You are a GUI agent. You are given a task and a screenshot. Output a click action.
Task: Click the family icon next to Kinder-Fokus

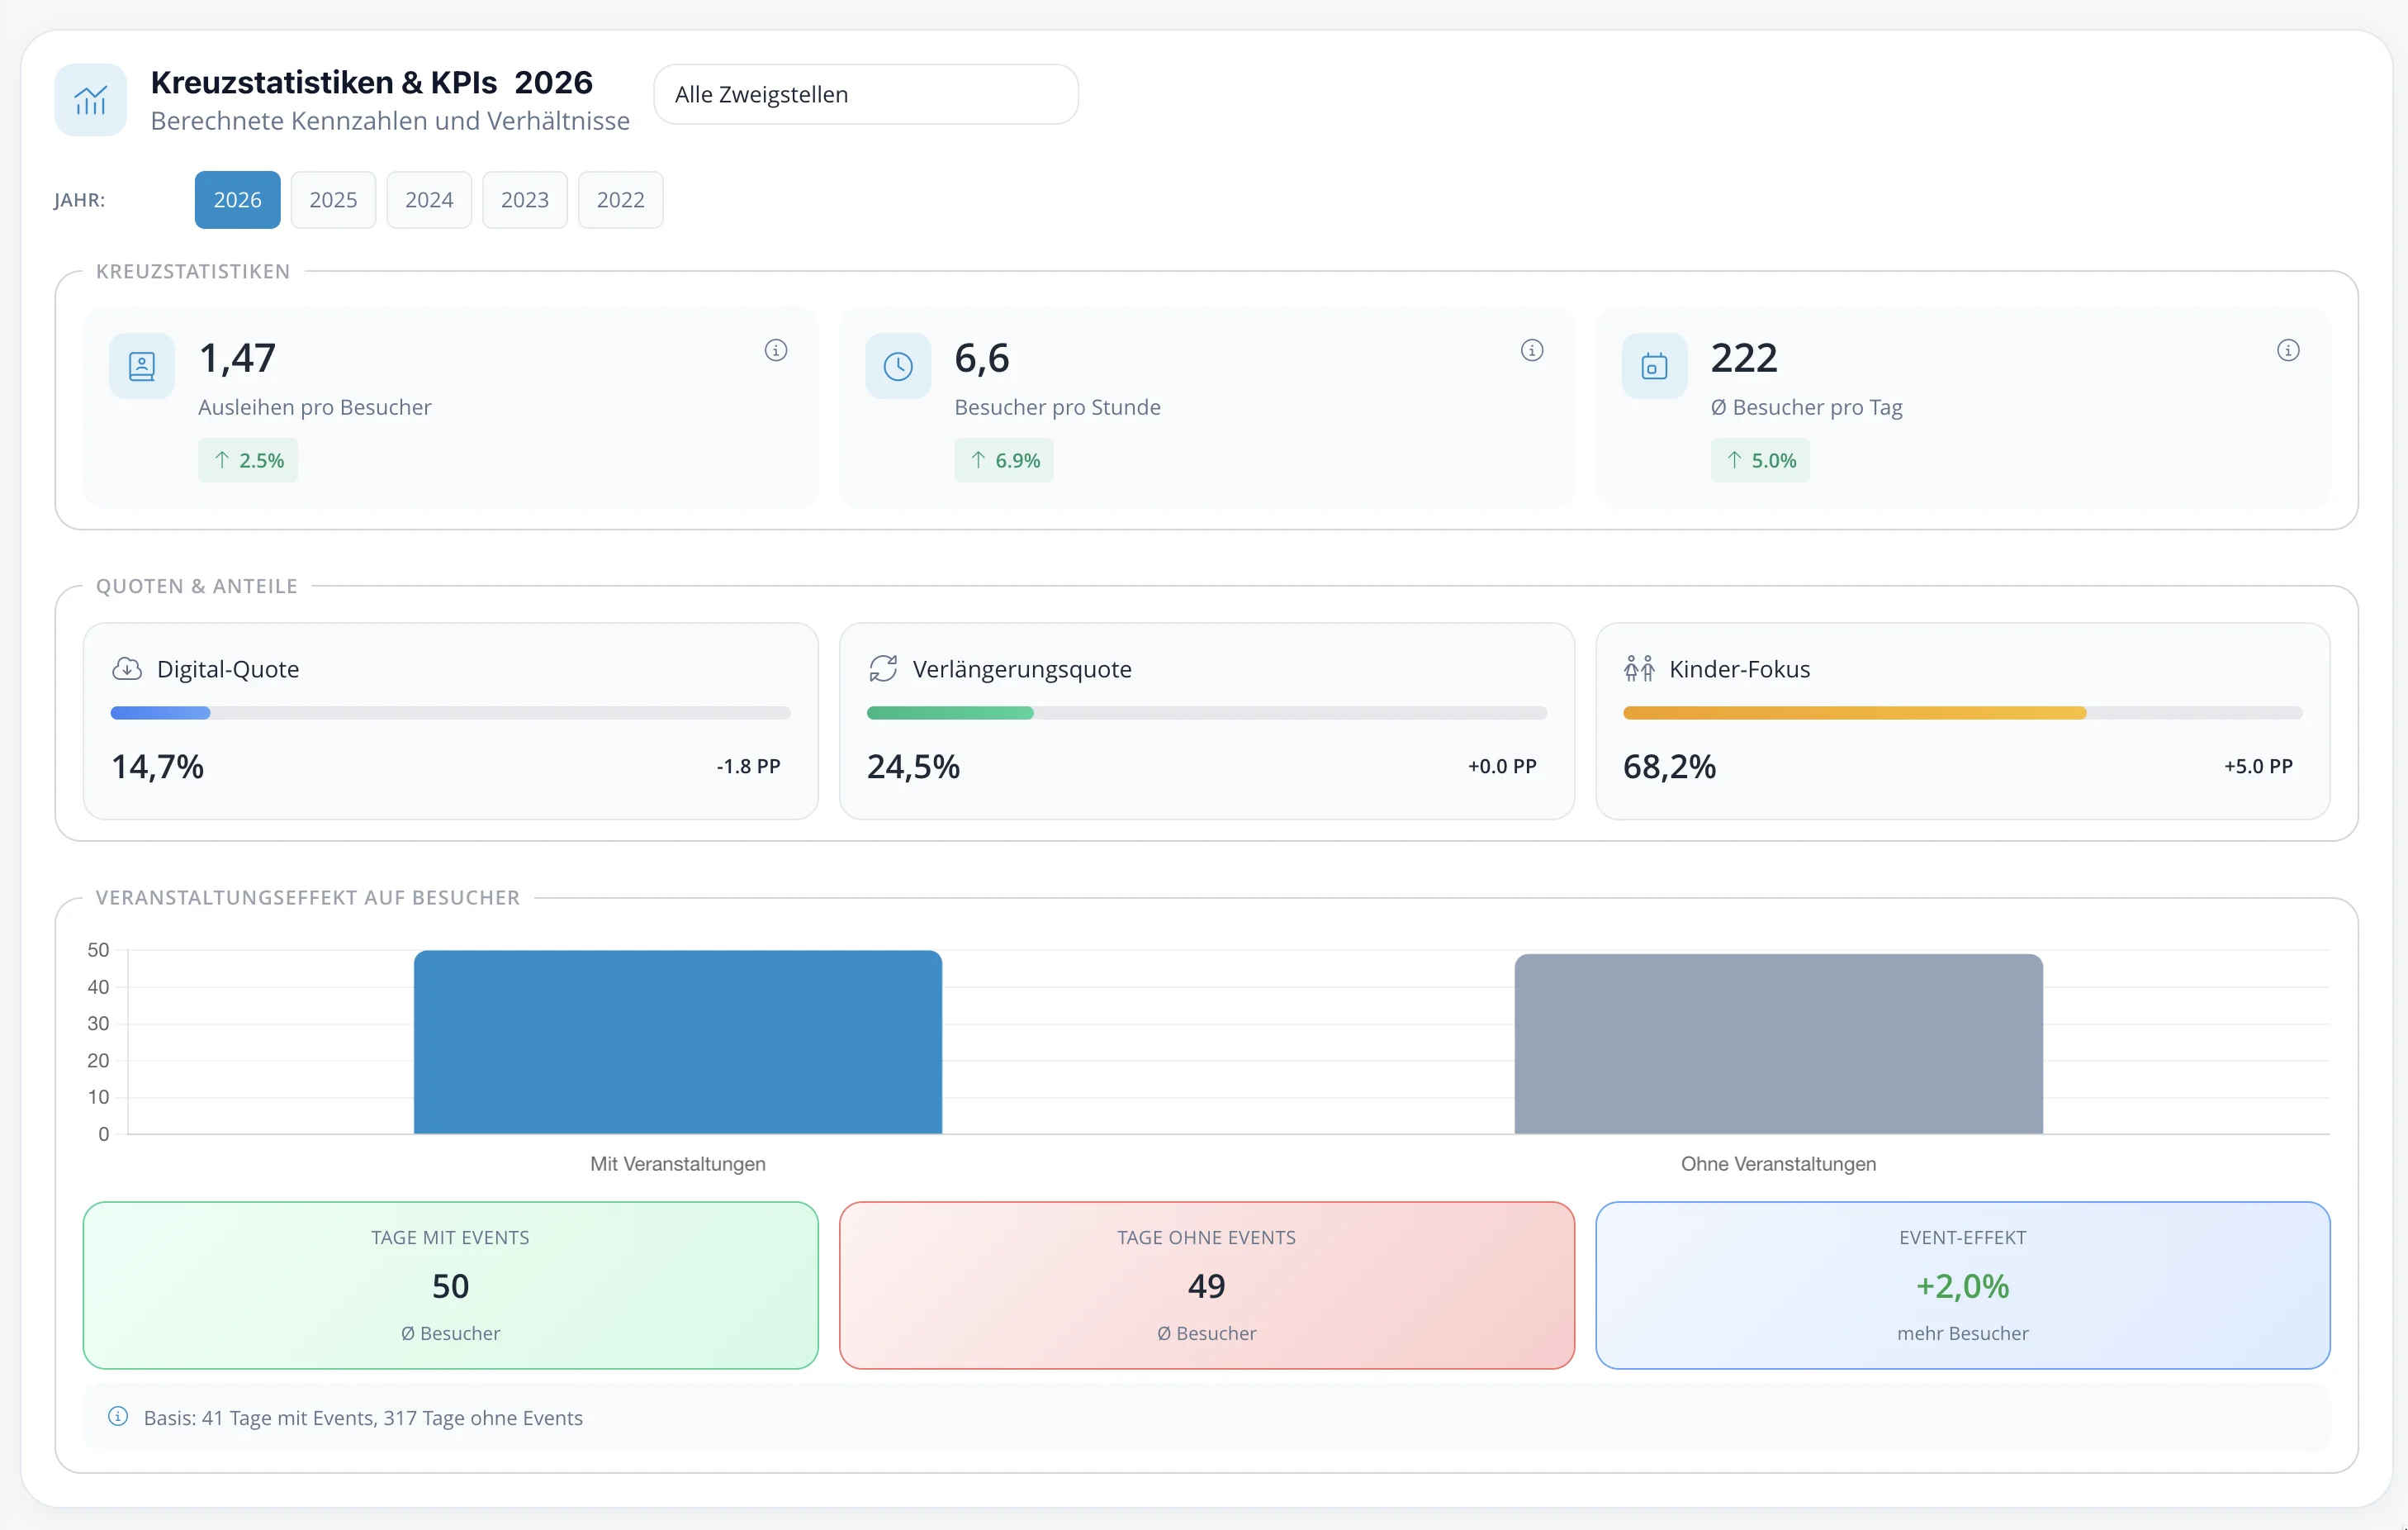tap(1639, 669)
